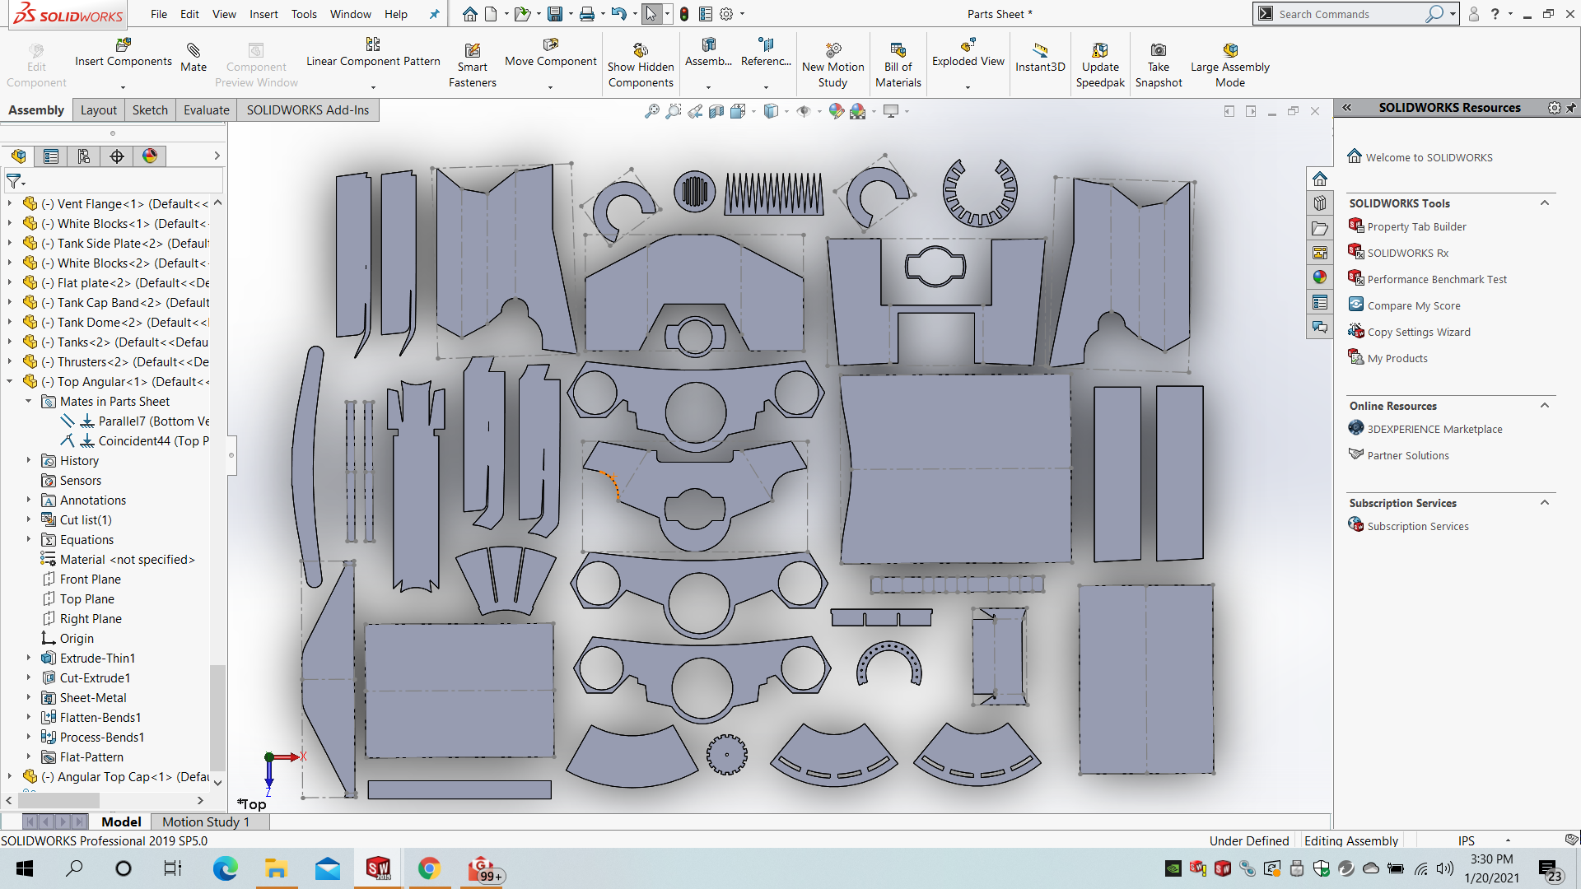This screenshot has height=889, width=1581.
Task: Click Zoom to Fit in view toolbar
Action: [x=652, y=111]
